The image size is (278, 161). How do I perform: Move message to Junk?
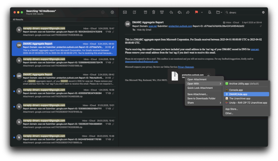[162, 12]
